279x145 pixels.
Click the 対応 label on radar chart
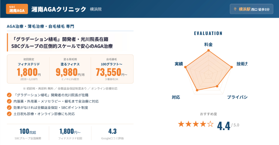coord(176,97)
